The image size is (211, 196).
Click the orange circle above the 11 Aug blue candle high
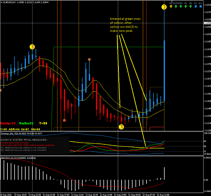click(x=89, y=59)
